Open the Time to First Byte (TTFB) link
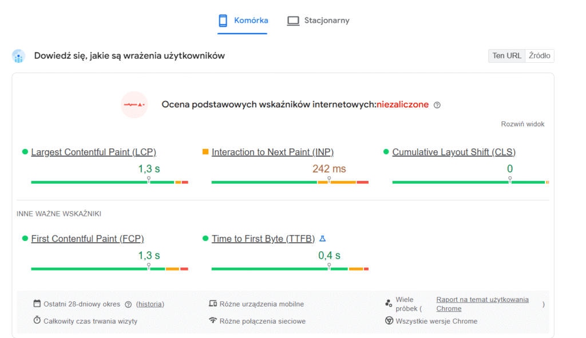Image resolution: width=586 pixels, height=338 pixels. click(x=263, y=239)
